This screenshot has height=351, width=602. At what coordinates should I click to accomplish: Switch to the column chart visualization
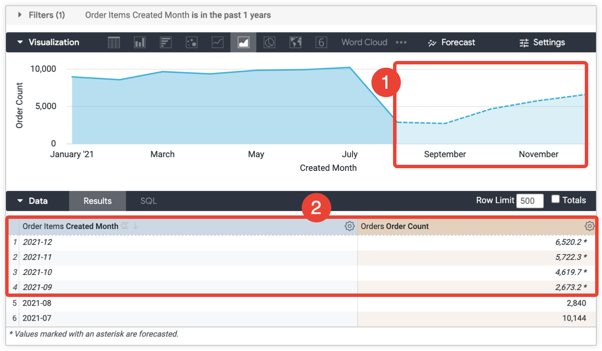[140, 42]
